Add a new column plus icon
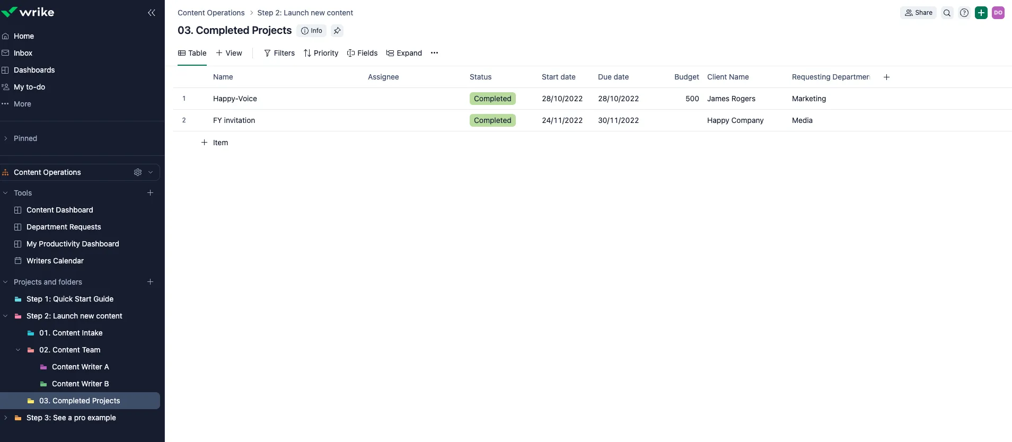The width and height of the screenshot is (1012, 442). coord(886,77)
